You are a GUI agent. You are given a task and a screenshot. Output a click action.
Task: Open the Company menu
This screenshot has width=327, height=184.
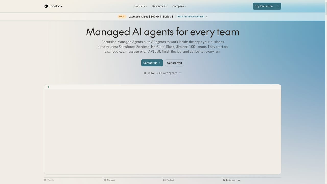tap(179, 6)
